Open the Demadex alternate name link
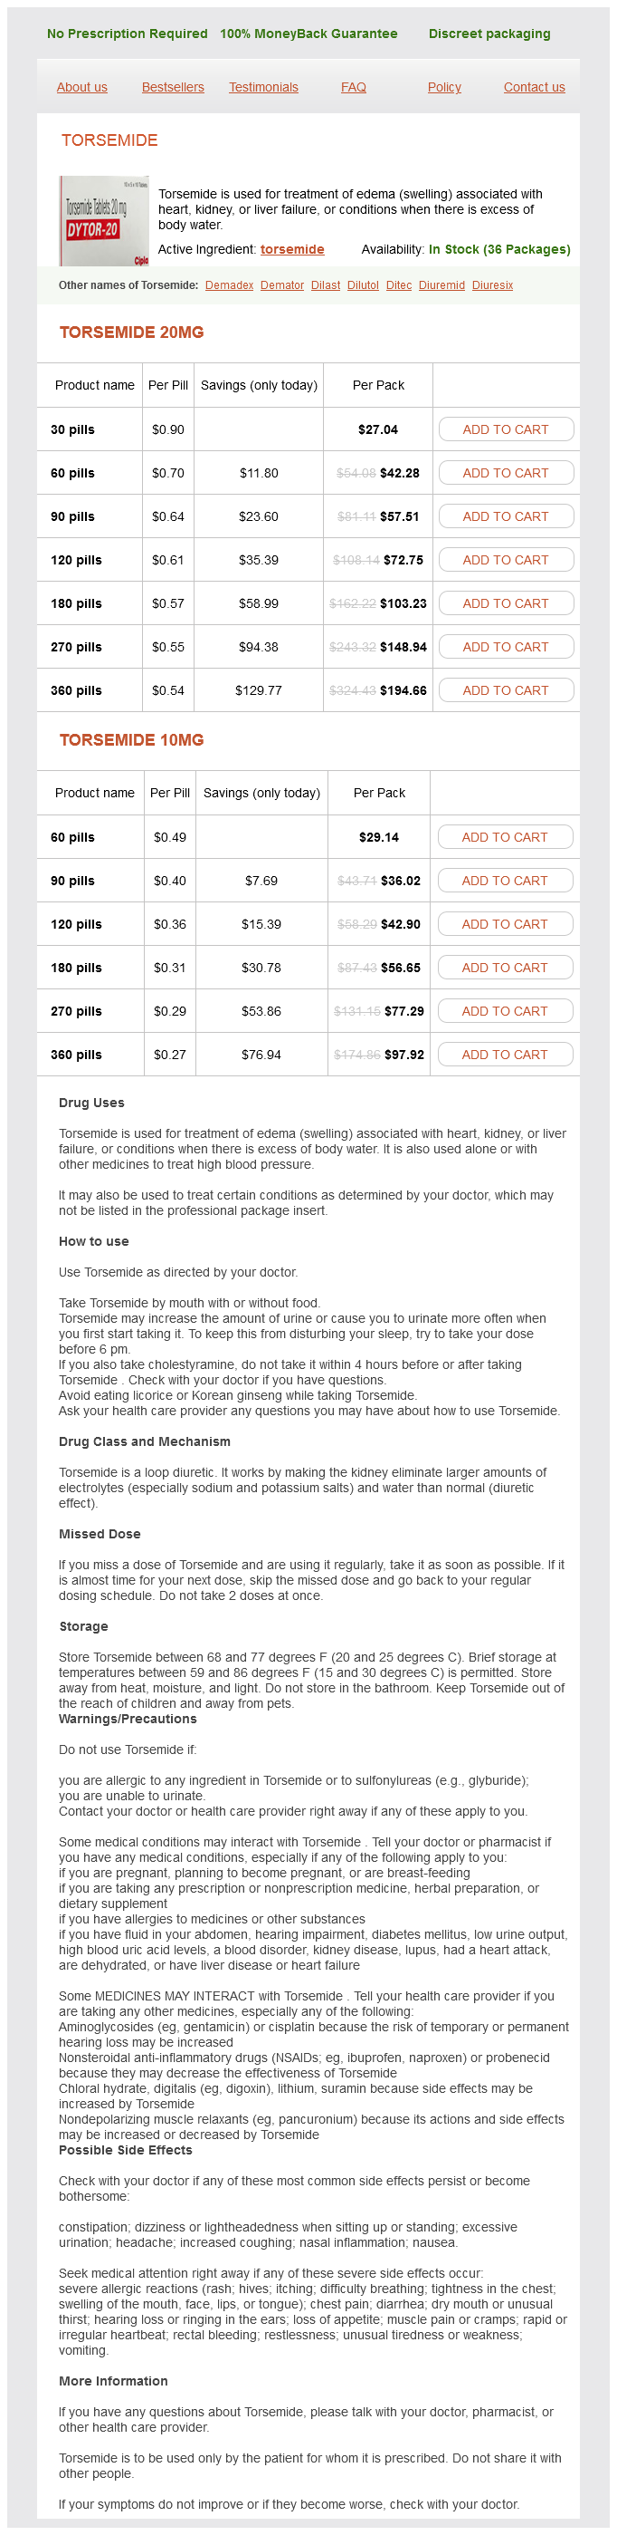Screen dimensions: 617x2535 click(229, 285)
